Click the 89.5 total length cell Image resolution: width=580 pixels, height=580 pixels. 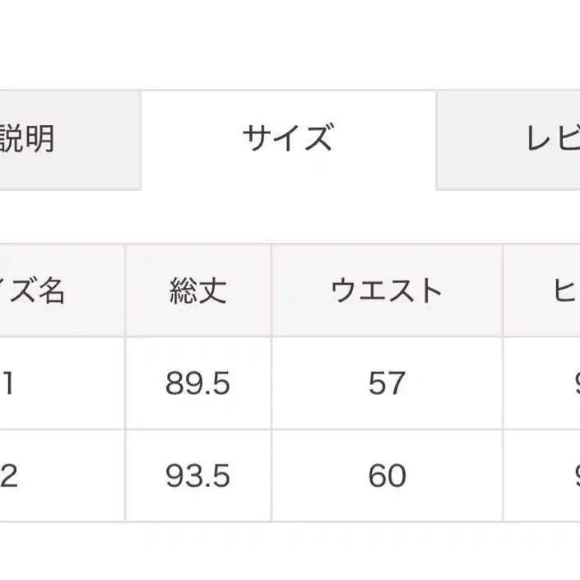[x=197, y=383]
